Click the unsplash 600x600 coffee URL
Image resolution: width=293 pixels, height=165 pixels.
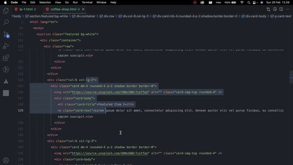[x=110, y=153]
